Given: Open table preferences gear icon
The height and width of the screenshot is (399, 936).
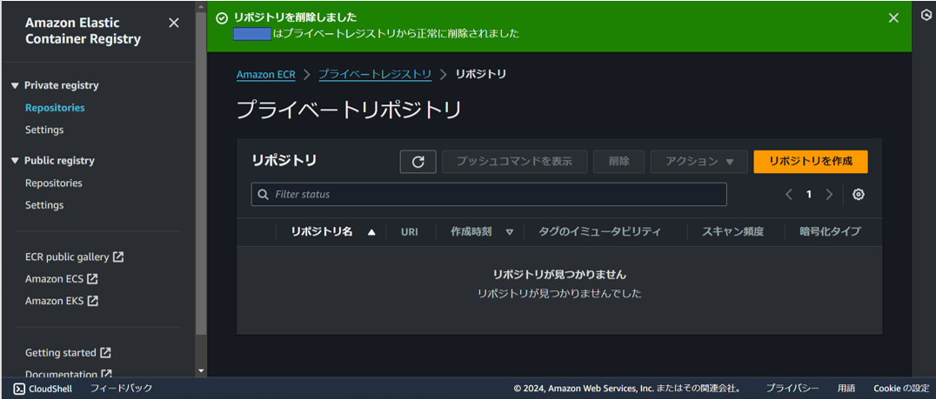Looking at the screenshot, I should point(859,195).
